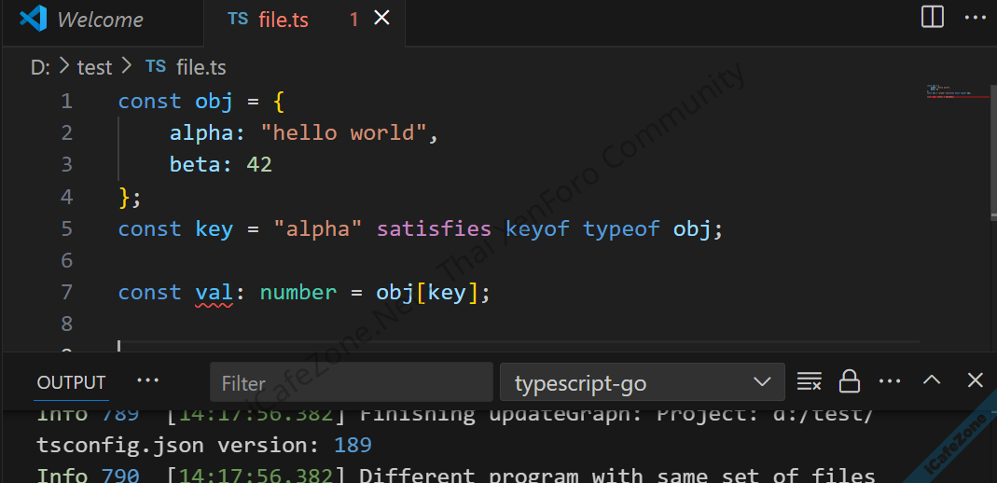Open editor More Actions ellipsis menu
997x483 pixels.
[x=975, y=17]
